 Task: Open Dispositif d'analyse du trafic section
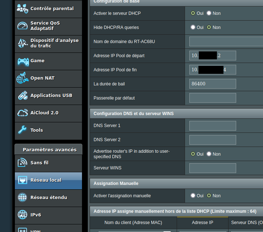point(48,44)
